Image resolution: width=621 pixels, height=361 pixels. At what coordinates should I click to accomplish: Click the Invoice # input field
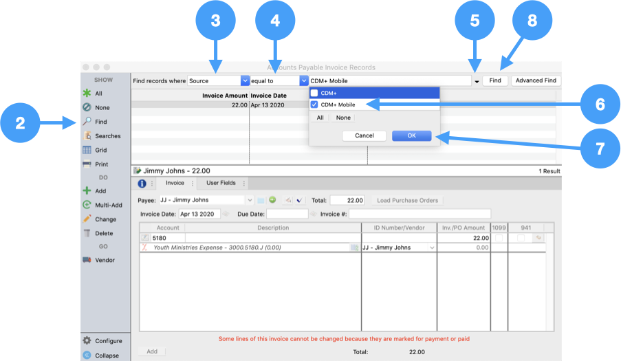pyautogui.click(x=420, y=214)
